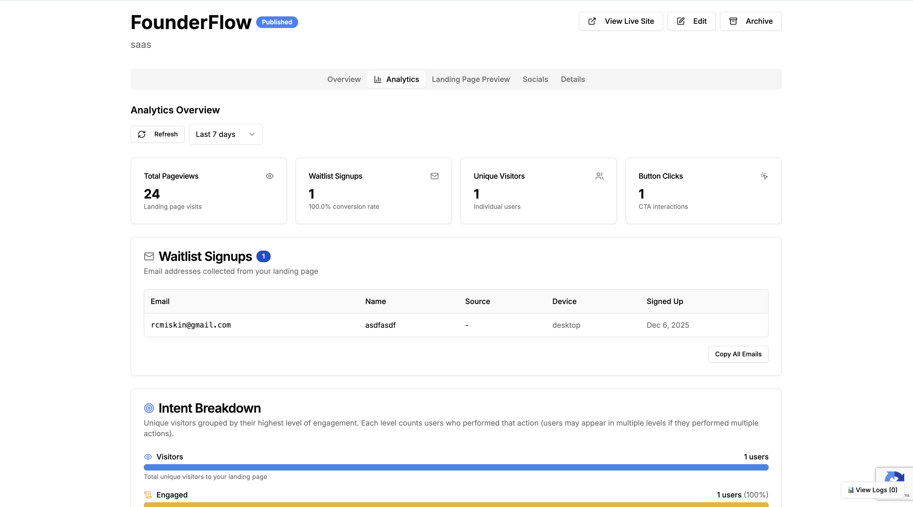The height and width of the screenshot is (507, 913).
Task: Click the pencil icon on the Edit button
Action: coord(680,21)
